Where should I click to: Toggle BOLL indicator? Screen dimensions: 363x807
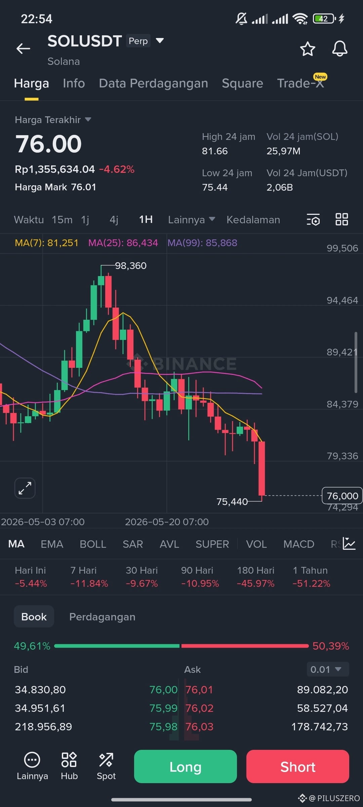[93, 544]
